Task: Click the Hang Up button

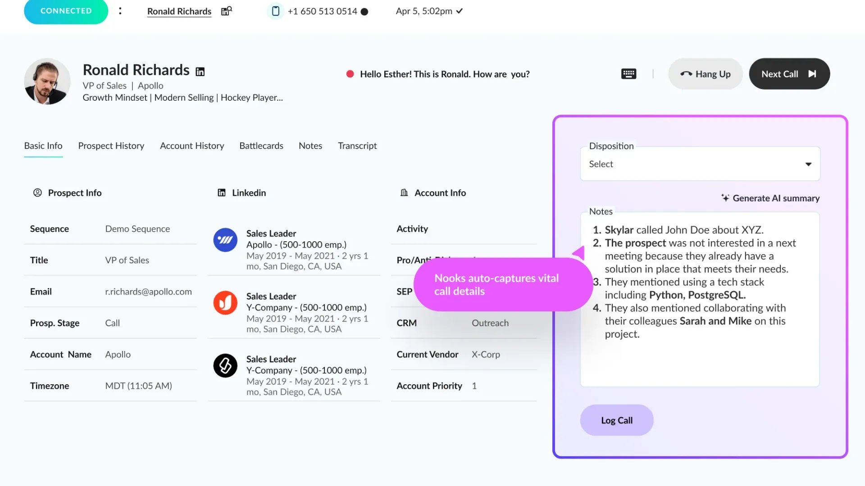Action: [706, 74]
